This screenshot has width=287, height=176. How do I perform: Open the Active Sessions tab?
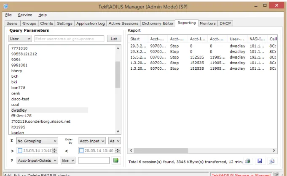click(x=123, y=24)
